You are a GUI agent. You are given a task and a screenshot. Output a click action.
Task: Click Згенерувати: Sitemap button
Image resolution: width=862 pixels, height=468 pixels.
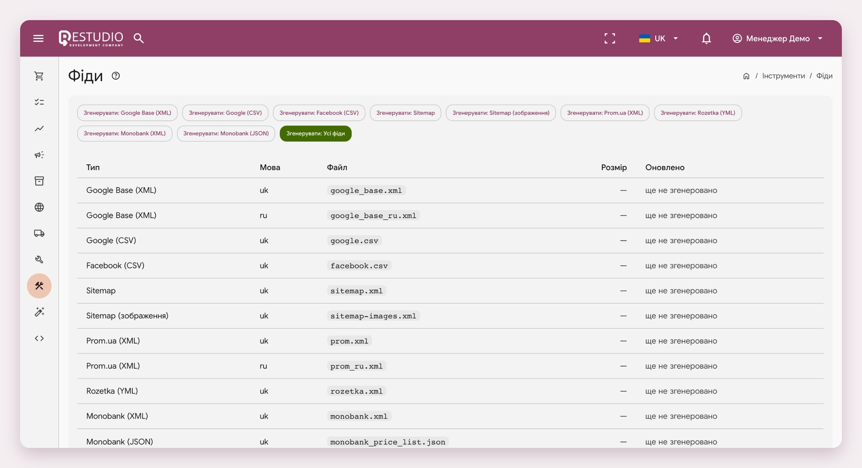point(405,113)
